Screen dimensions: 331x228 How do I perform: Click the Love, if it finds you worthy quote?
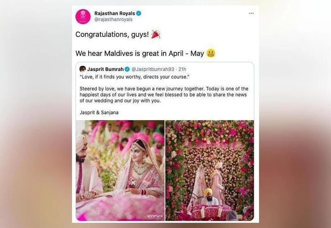pyautogui.click(x=134, y=77)
